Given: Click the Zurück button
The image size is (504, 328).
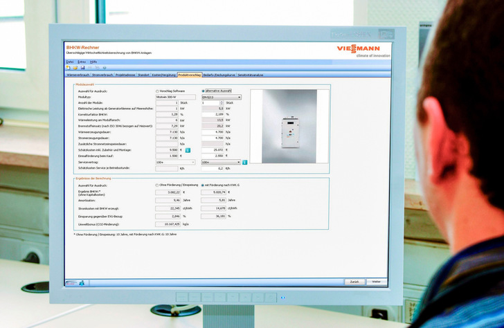Looking at the screenshot, I should (x=354, y=282).
